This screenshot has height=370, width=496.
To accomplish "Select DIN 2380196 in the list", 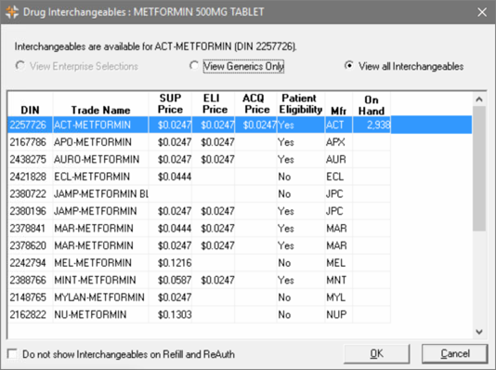I will coord(200,211).
